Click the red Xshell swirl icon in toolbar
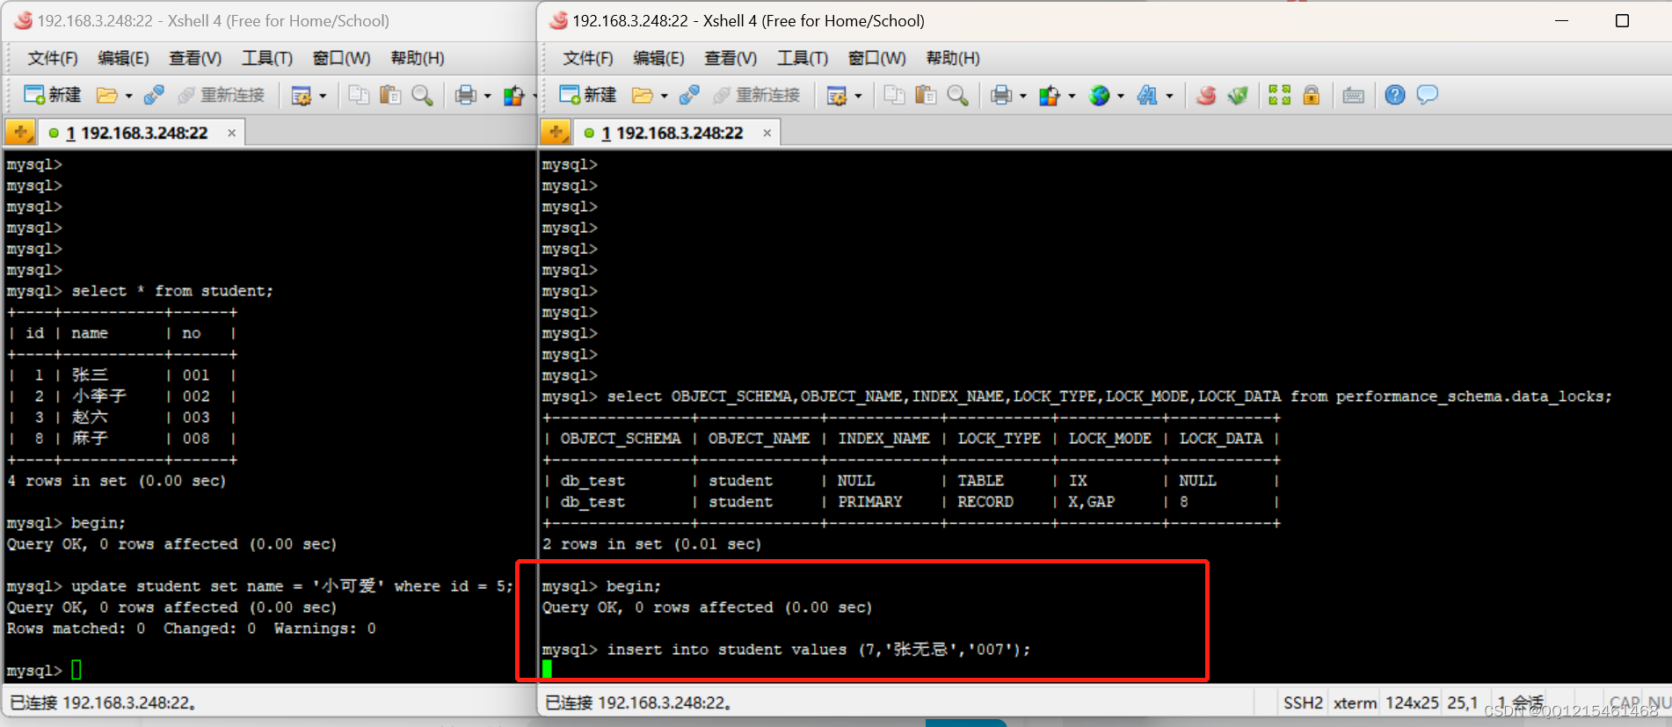The image size is (1672, 727). [x=1206, y=95]
